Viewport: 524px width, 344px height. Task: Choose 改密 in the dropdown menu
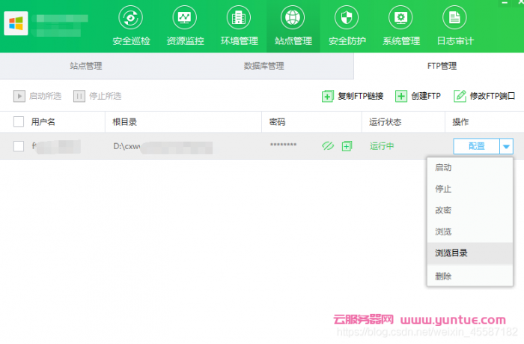(x=443, y=211)
